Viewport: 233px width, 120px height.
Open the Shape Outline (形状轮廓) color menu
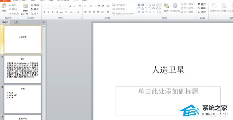click(188, 8)
